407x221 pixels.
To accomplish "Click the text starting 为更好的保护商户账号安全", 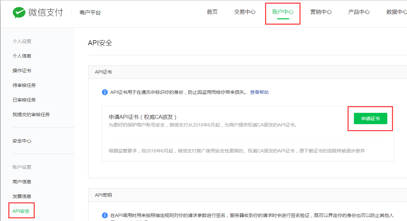I will (203, 125).
